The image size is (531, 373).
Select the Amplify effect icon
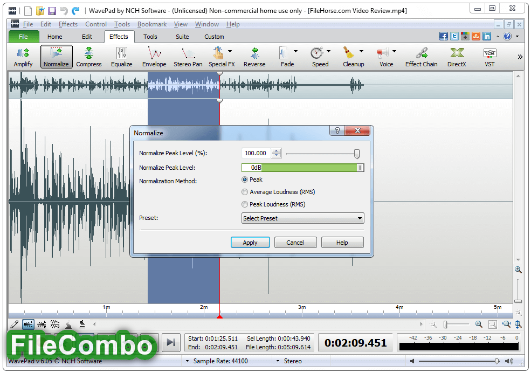pyautogui.click(x=23, y=57)
